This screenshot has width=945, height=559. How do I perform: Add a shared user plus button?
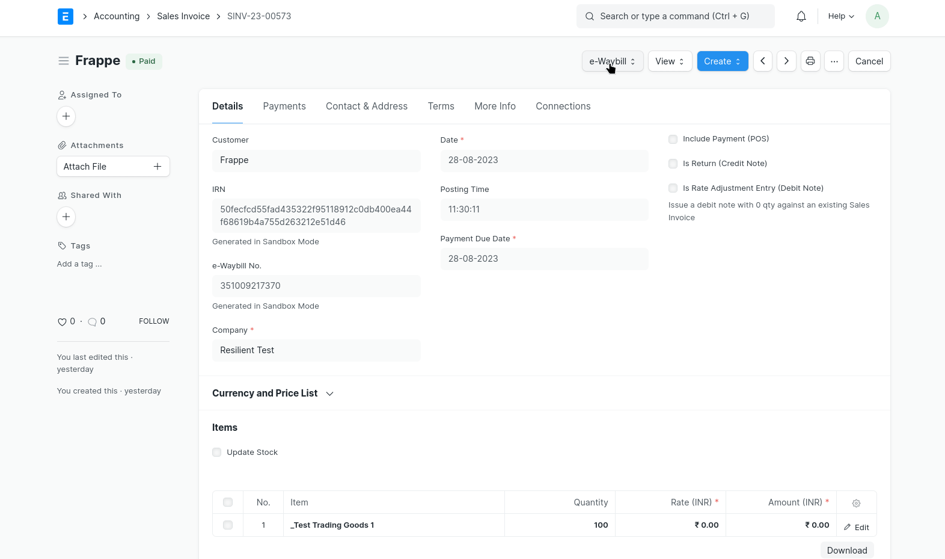click(66, 217)
